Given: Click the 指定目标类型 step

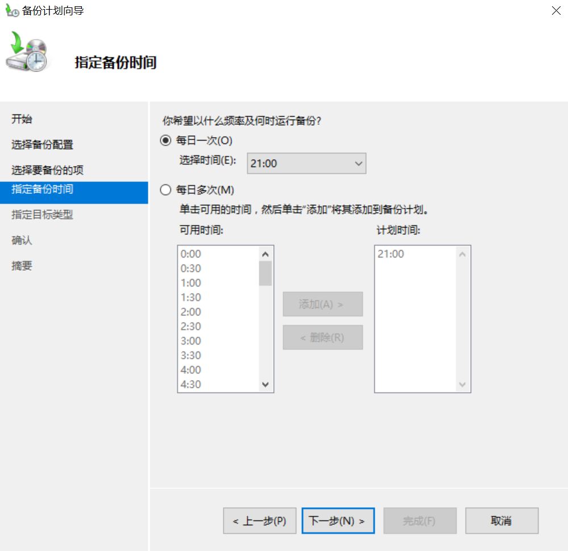Looking at the screenshot, I should 43,215.
